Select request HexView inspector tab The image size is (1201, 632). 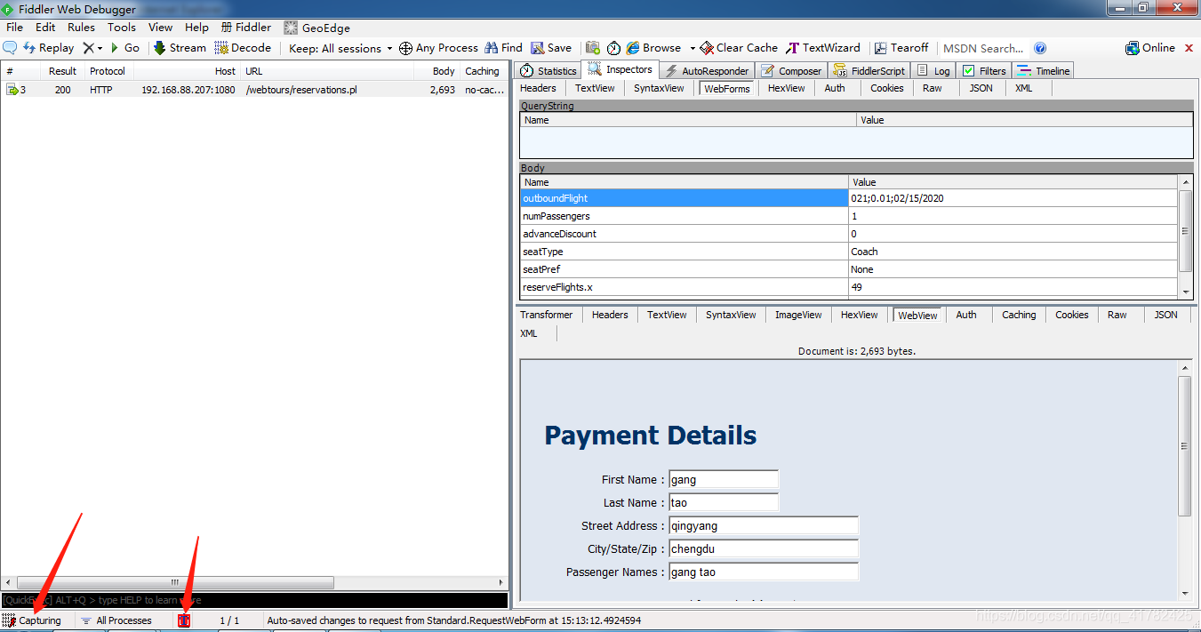tap(786, 88)
